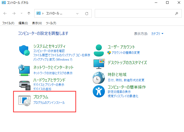
Task: Click the Network and Internet globe icon
Action: coord(25,70)
